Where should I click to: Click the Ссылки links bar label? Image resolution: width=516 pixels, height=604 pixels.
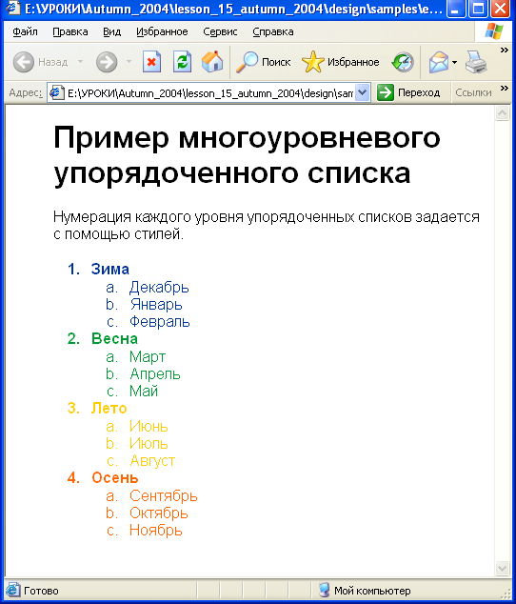pos(473,92)
